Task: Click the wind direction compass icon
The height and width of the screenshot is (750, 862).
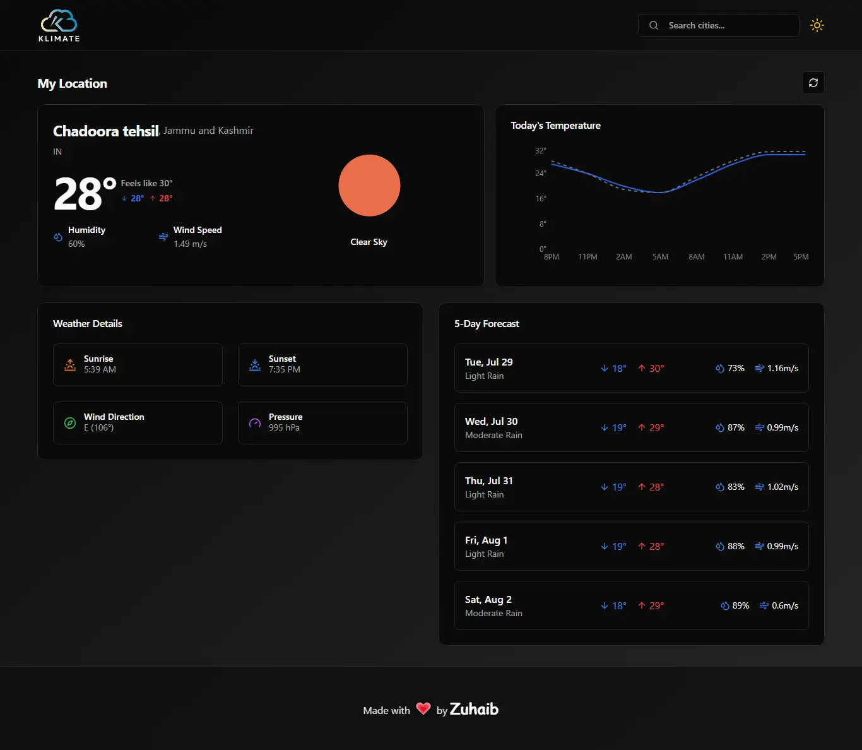Action: click(70, 423)
